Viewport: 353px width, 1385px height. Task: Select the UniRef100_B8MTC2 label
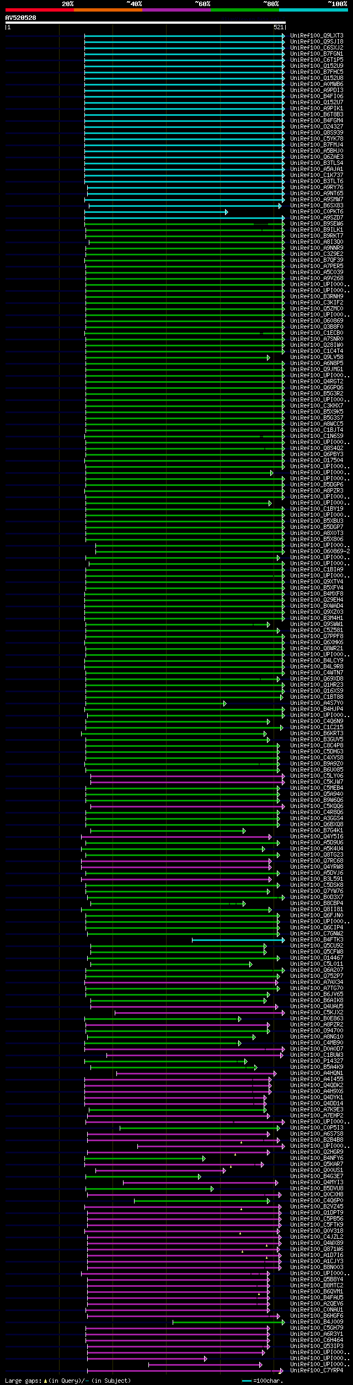click(317, 1286)
